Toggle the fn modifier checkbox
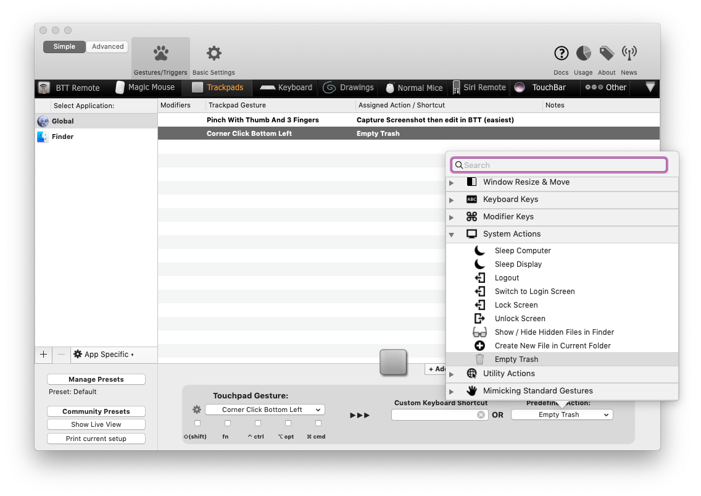The height and width of the screenshot is (496, 701). click(228, 423)
